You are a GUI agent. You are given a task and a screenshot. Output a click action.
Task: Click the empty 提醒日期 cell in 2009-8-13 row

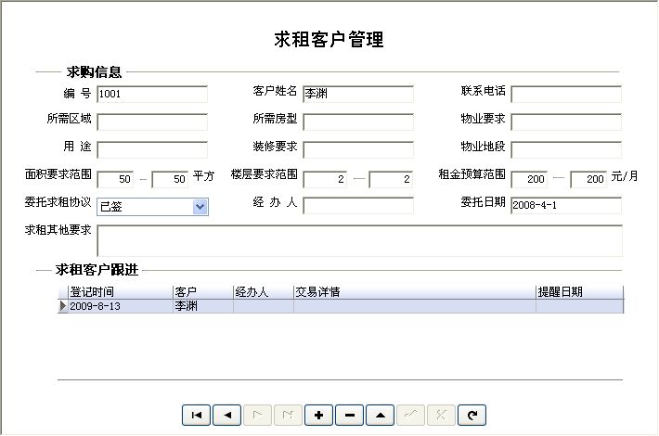(580, 306)
